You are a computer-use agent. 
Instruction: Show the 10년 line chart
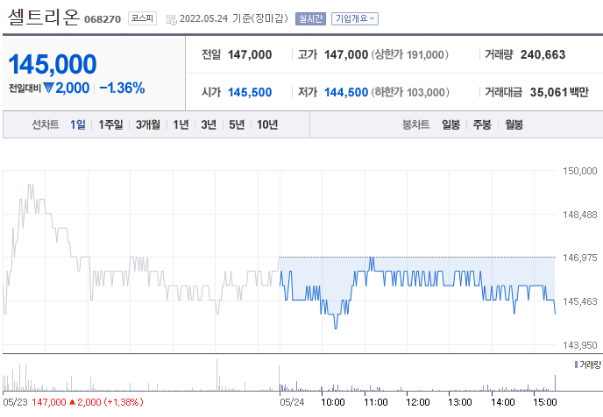pyautogui.click(x=267, y=124)
